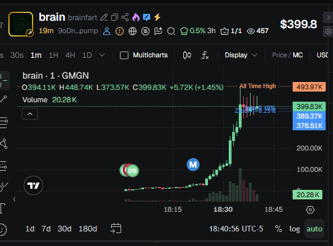
Task: Select the Text annotation tool
Action: 3,208
